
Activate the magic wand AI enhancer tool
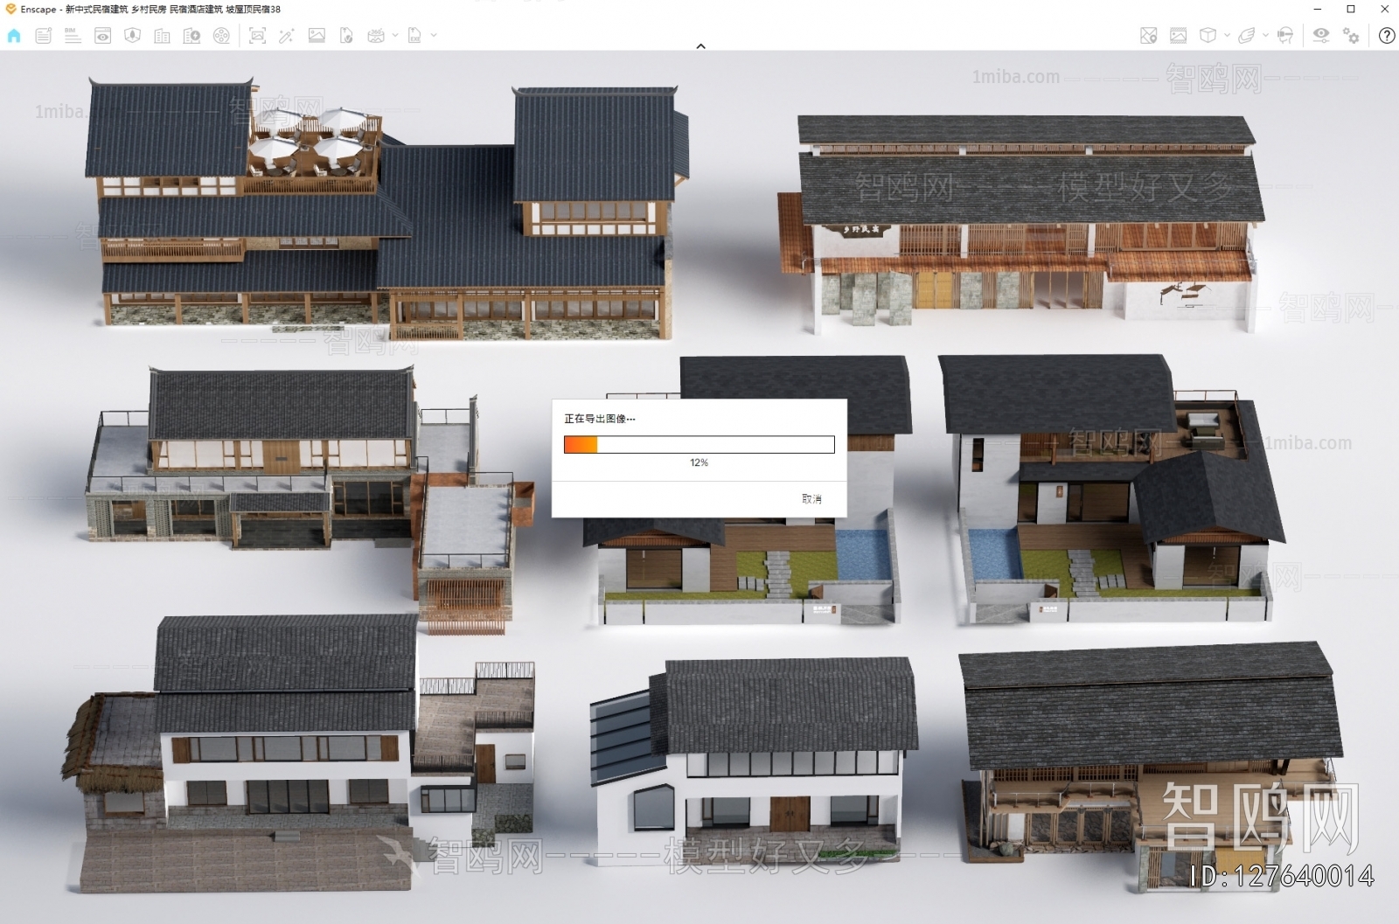287,36
